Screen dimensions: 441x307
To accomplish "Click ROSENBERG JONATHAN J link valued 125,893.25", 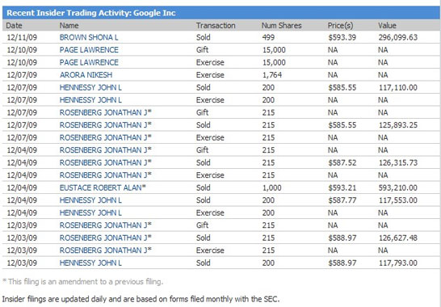I will tap(103, 125).
